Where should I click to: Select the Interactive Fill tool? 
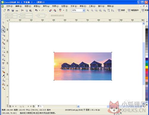coord(3,88)
